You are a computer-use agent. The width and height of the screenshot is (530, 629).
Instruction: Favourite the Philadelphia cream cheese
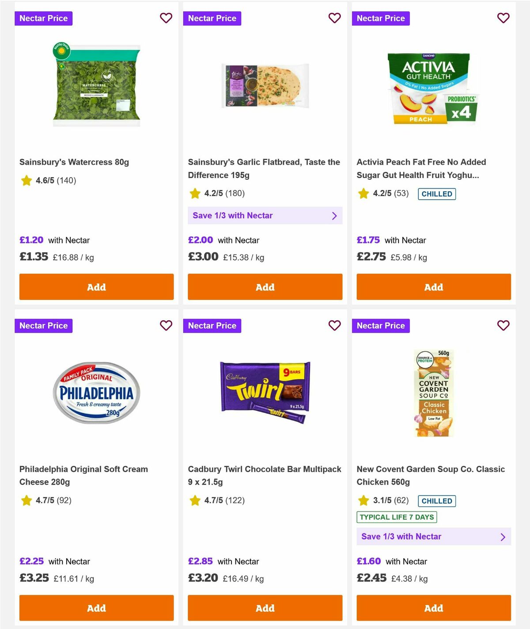click(x=166, y=326)
